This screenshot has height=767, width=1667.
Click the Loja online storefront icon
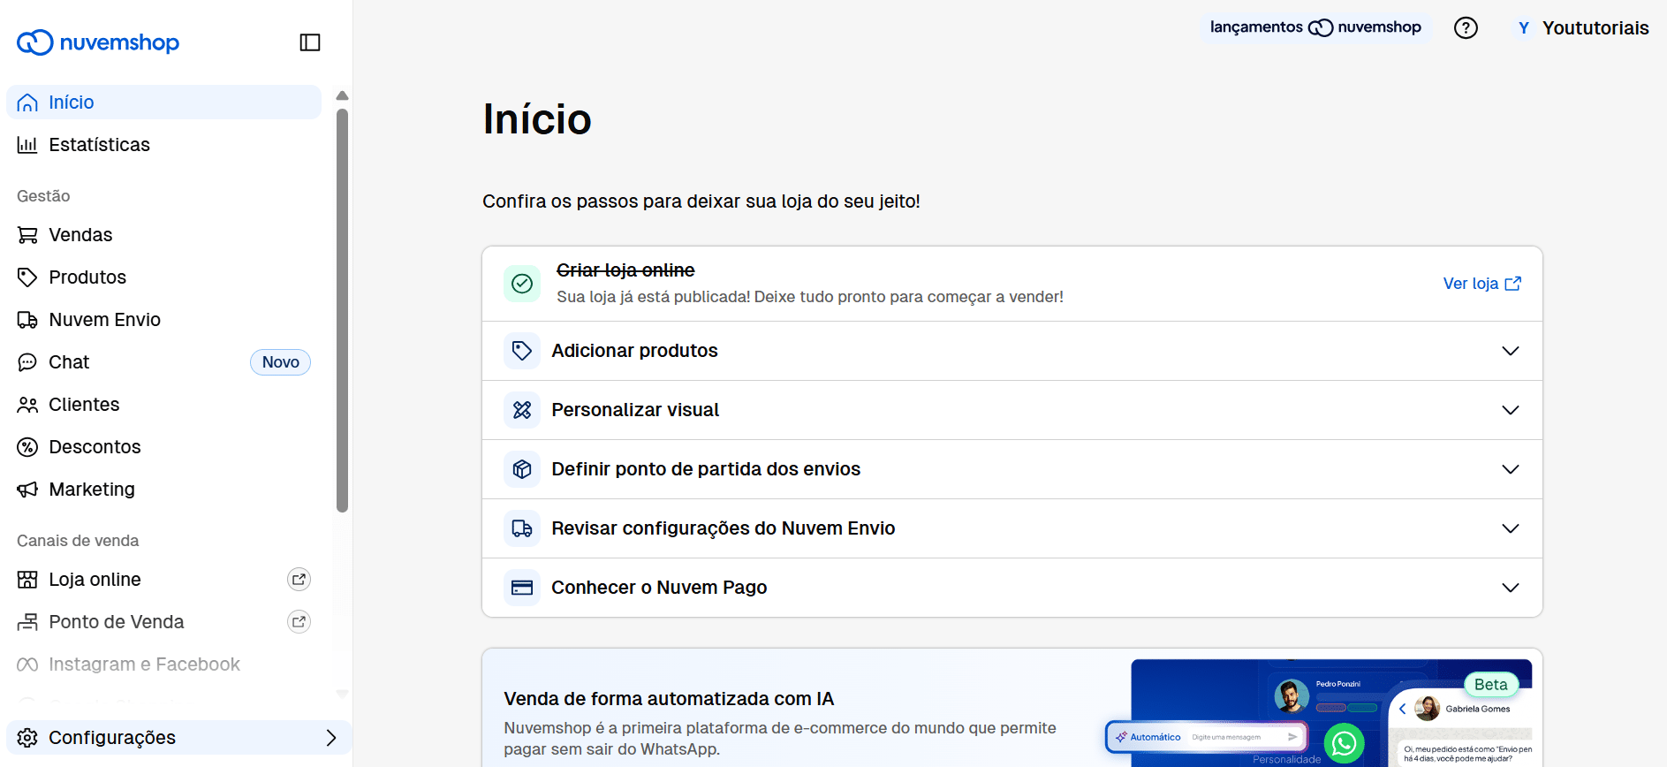[27, 580]
